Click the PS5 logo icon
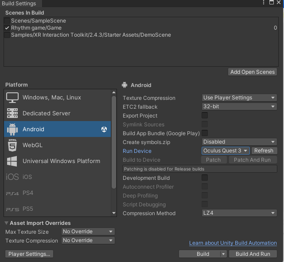This screenshot has height=262, width=284. tap(12, 209)
